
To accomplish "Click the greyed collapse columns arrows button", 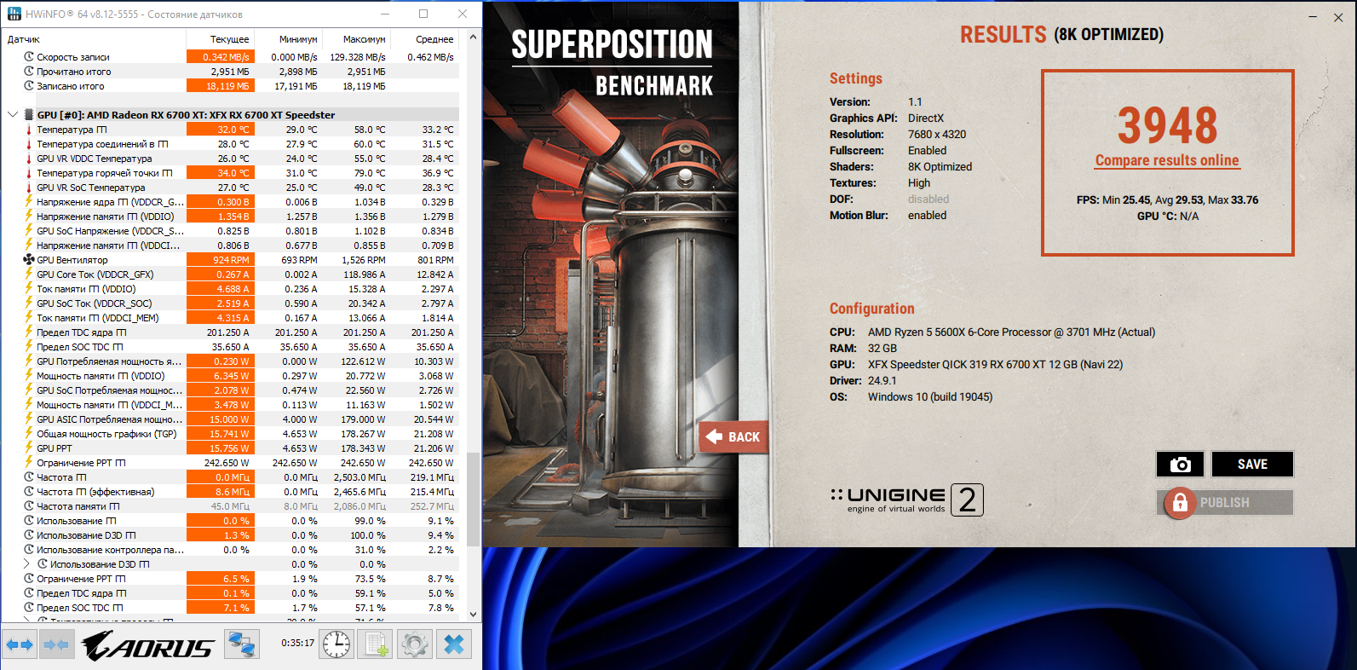I will pyautogui.click(x=56, y=644).
